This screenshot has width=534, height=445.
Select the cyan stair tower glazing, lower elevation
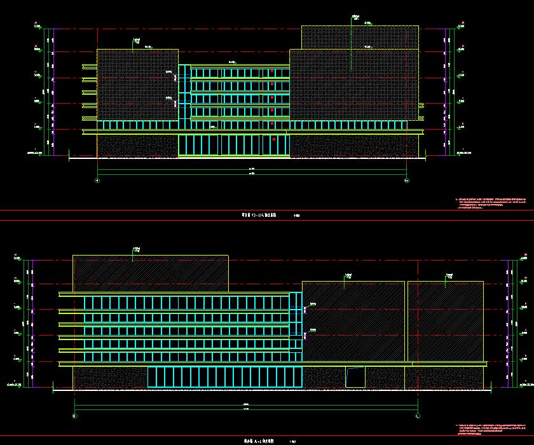tap(296, 327)
